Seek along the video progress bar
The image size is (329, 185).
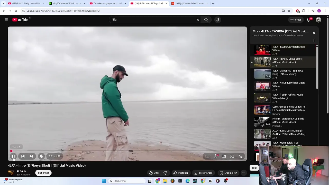point(127,151)
